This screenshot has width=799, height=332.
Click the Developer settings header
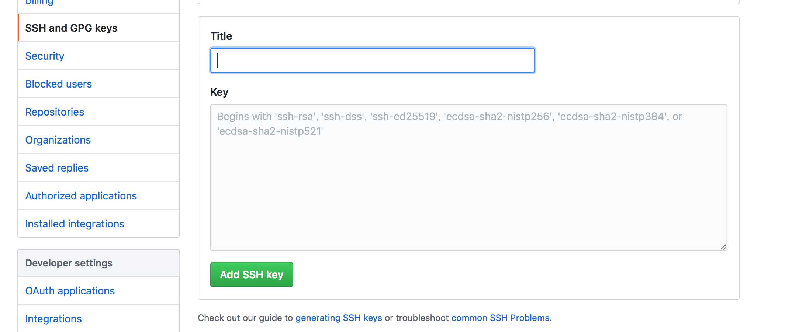tap(69, 263)
